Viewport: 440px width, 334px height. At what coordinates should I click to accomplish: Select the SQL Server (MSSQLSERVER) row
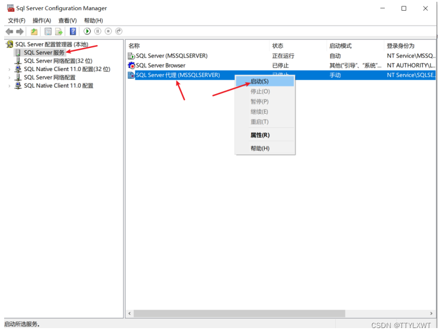(281, 56)
